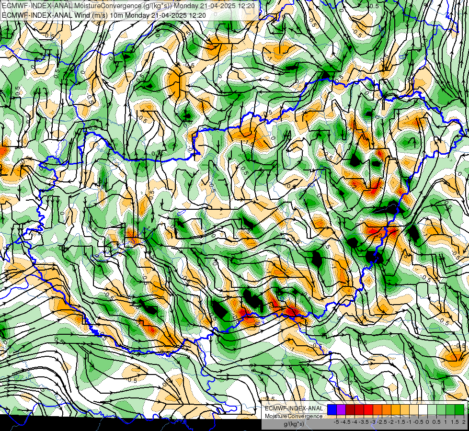Click the darkest green legend swatch, 1.5 to 2
The height and width of the screenshot is (431, 469).
[459, 410]
